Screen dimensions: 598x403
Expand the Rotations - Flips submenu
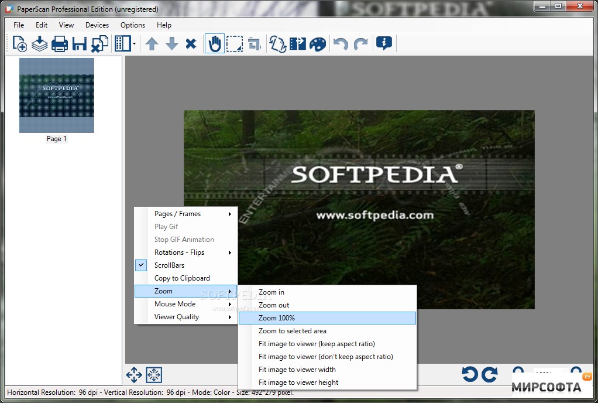178,252
